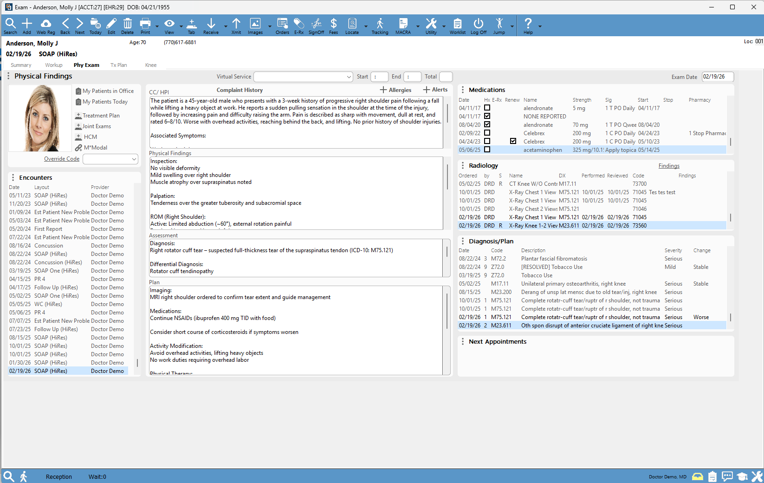Switch to the Tx Plan tab
The width and height of the screenshot is (764, 483).
(x=118, y=65)
